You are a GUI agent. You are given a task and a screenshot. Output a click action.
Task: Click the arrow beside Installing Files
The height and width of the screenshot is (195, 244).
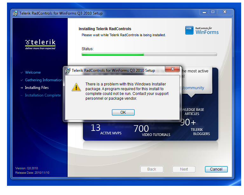coord(22,88)
